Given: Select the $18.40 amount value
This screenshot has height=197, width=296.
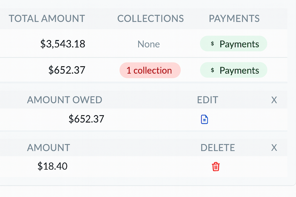Looking at the screenshot, I should 53,166.
